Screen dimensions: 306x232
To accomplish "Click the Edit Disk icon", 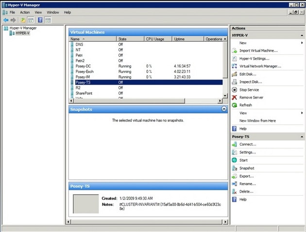I will (235, 74).
